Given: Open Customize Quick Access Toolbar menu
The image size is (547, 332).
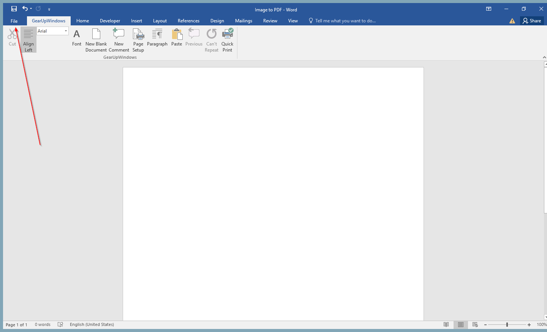Looking at the screenshot, I should [x=49, y=9].
